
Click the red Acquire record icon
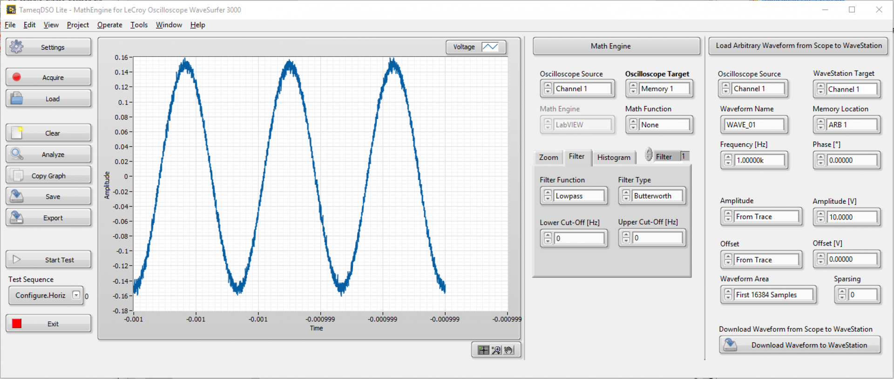click(x=17, y=77)
